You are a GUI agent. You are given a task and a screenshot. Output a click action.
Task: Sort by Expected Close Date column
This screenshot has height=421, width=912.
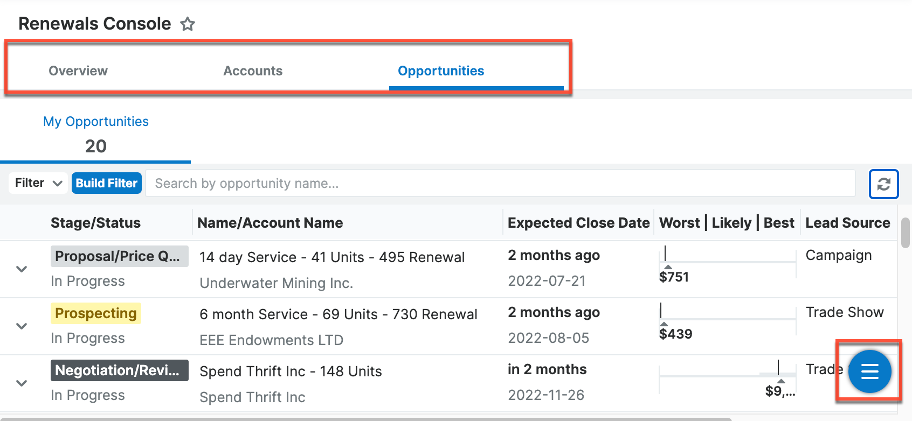pos(579,223)
